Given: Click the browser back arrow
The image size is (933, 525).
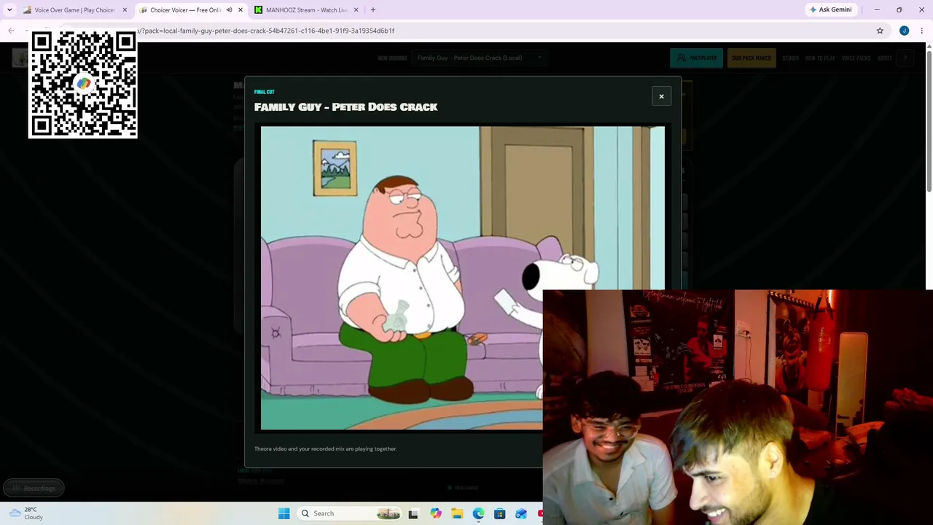Looking at the screenshot, I should pyautogui.click(x=11, y=31).
